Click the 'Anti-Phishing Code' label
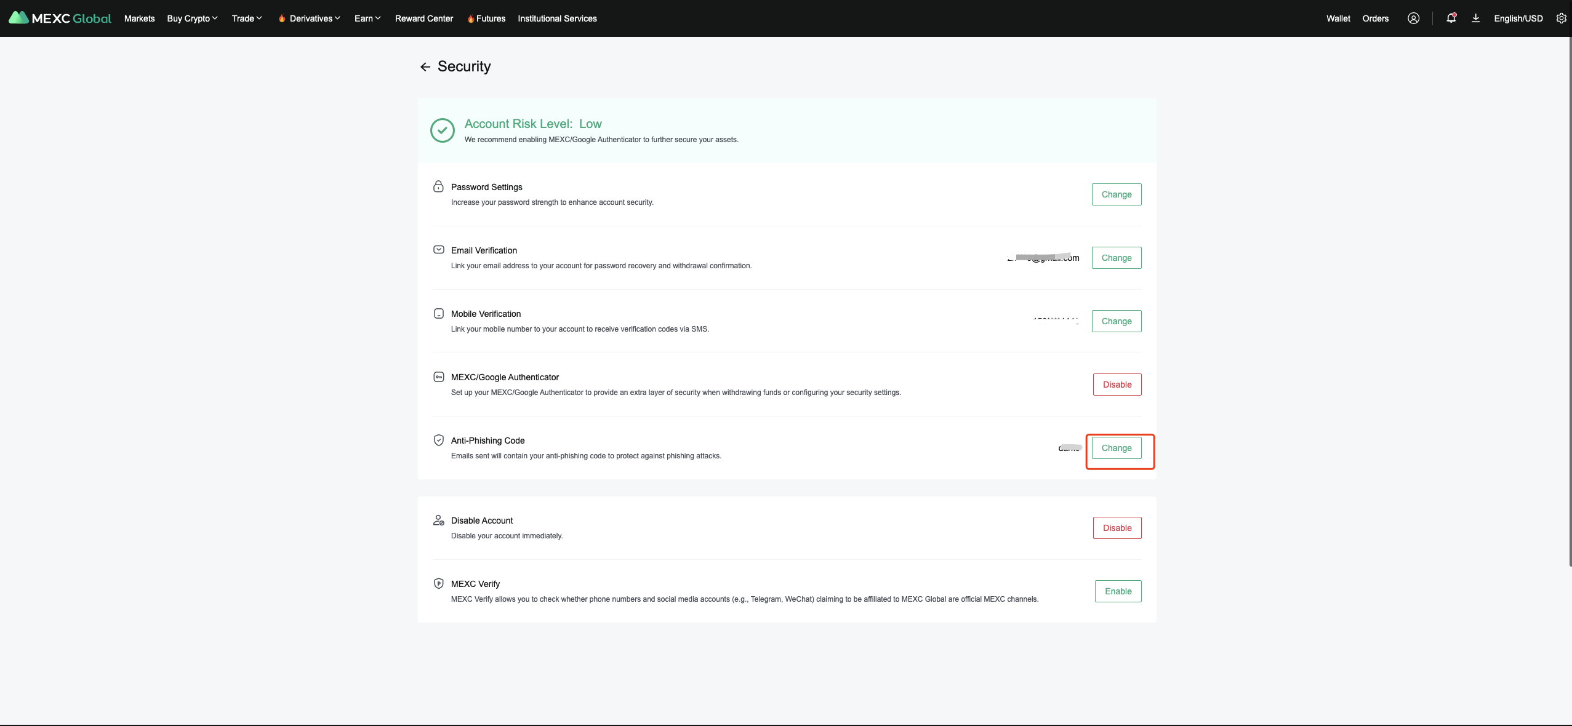 click(487, 441)
